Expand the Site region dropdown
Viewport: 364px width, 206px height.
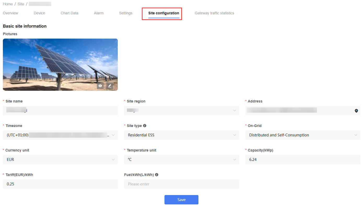[181, 111]
